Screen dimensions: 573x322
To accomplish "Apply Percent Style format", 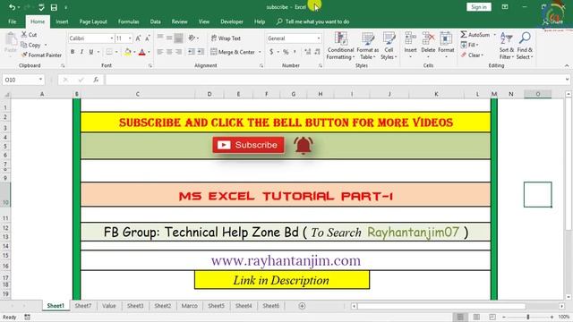I will 286,52.
